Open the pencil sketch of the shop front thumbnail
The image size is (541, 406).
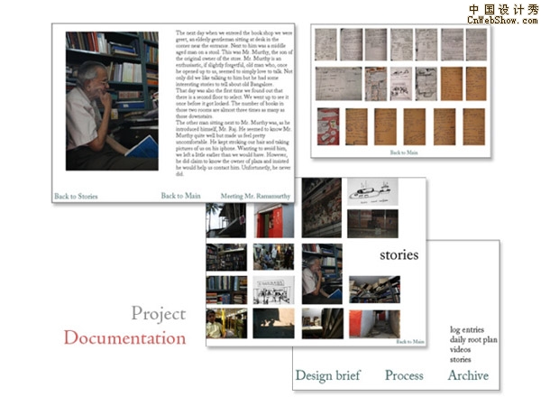click(x=273, y=290)
